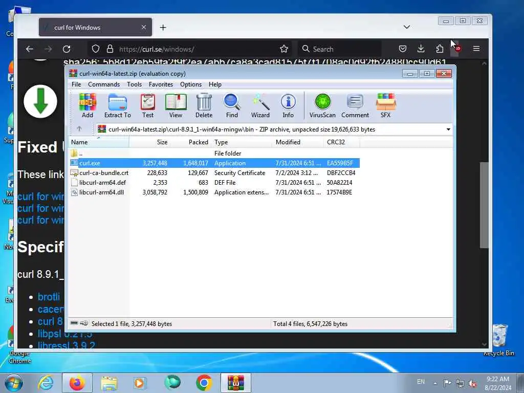Image resolution: width=524 pixels, height=393 pixels.
Task: Open Internet Explorer from the taskbar
Action: [x=46, y=383]
